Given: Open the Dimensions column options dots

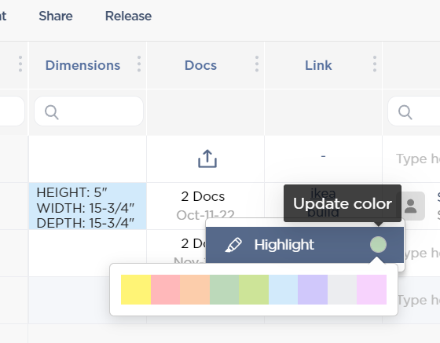Looking at the screenshot, I should tap(139, 64).
